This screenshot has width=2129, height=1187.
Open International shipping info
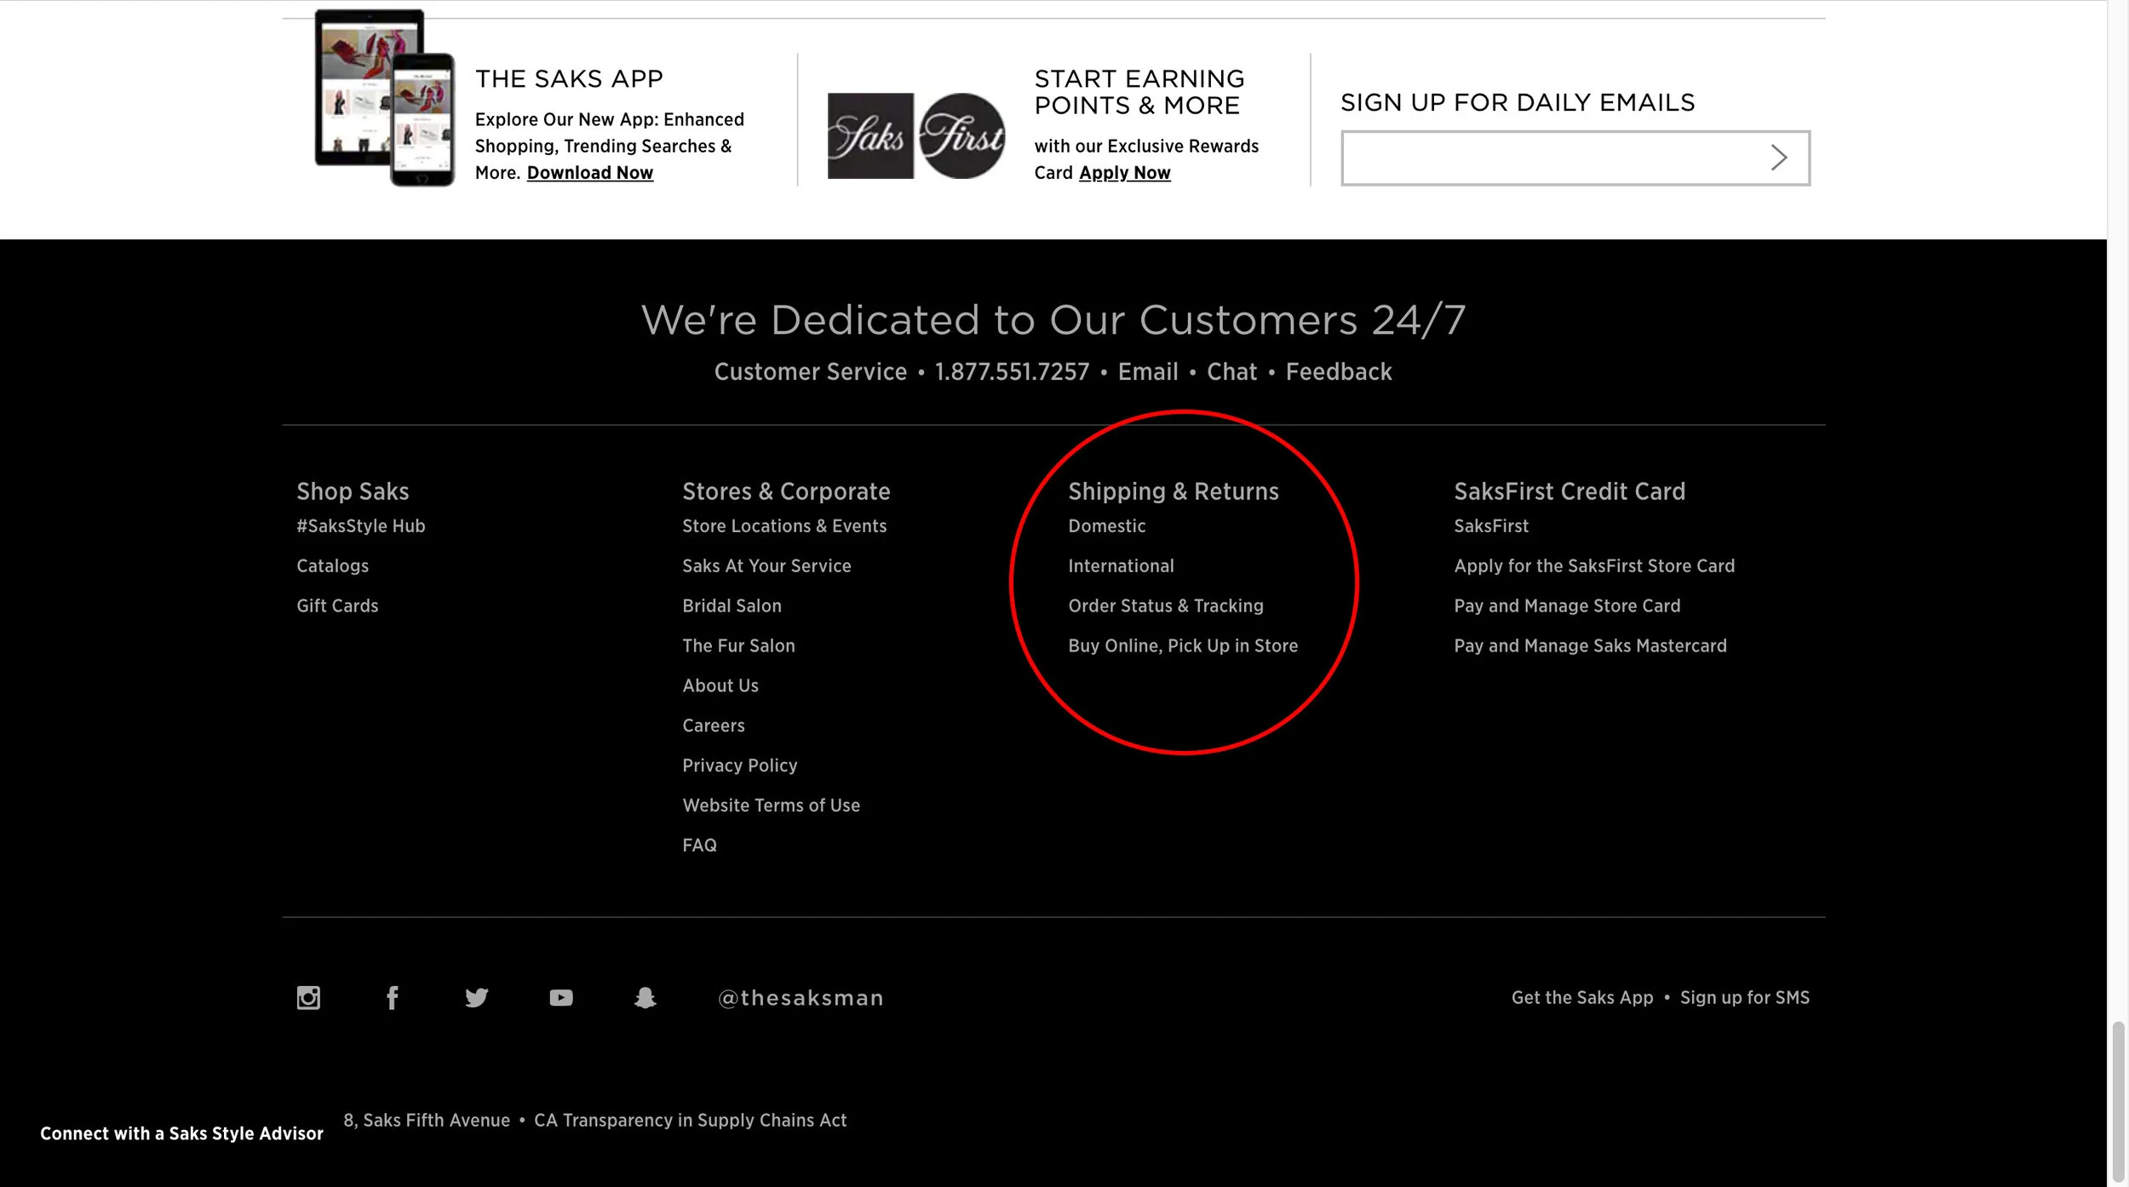pos(1121,566)
